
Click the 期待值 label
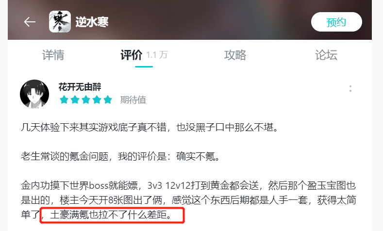(x=133, y=100)
